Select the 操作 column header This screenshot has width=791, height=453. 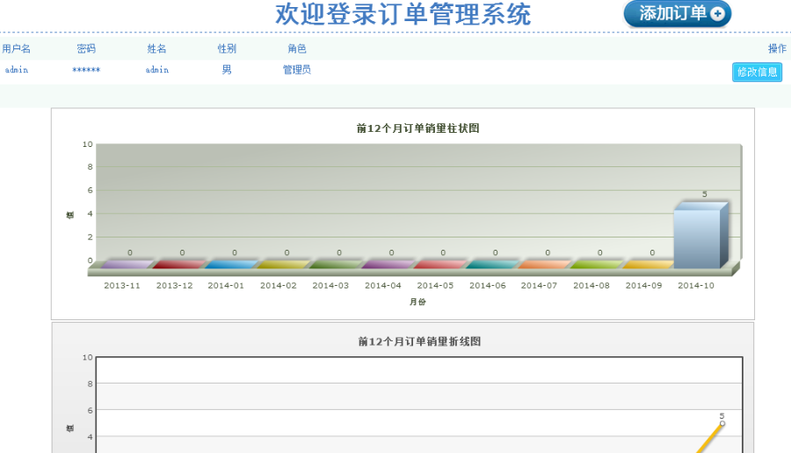pyautogui.click(x=777, y=48)
